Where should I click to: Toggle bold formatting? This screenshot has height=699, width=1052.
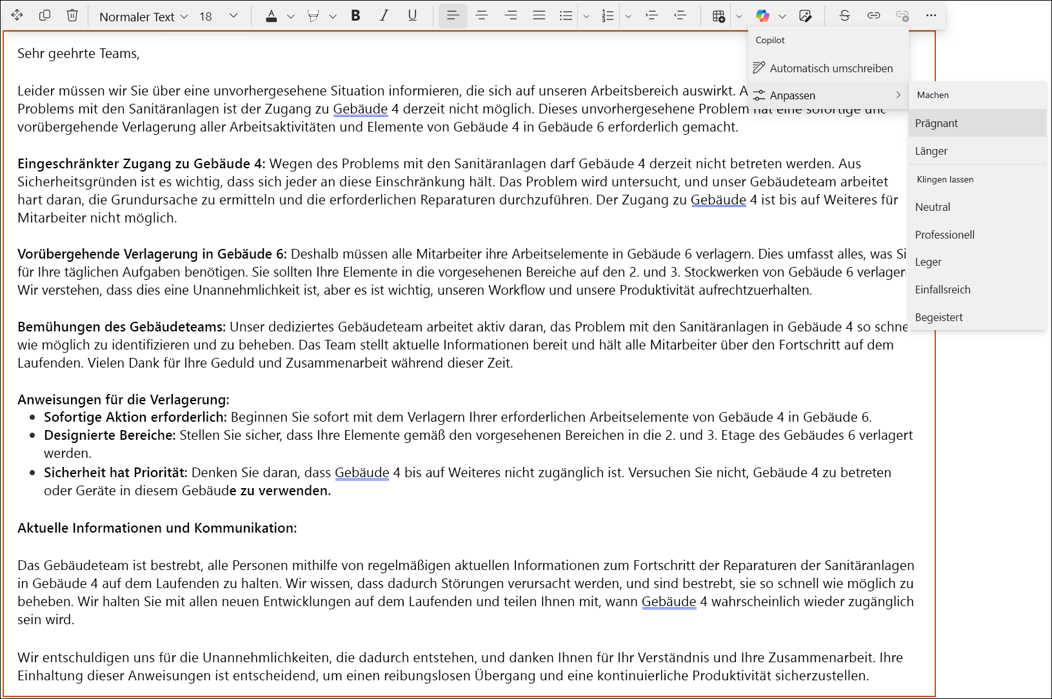coord(355,15)
